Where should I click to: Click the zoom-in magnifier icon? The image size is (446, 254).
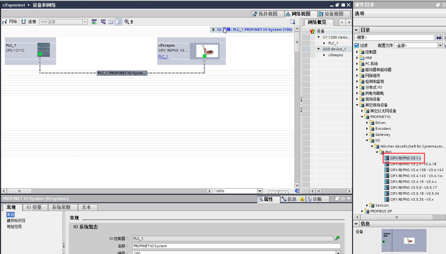pyautogui.click(x=127, y=22)
